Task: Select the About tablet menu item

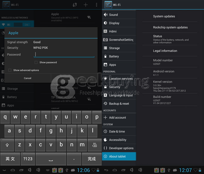Action: pos(119,156)
